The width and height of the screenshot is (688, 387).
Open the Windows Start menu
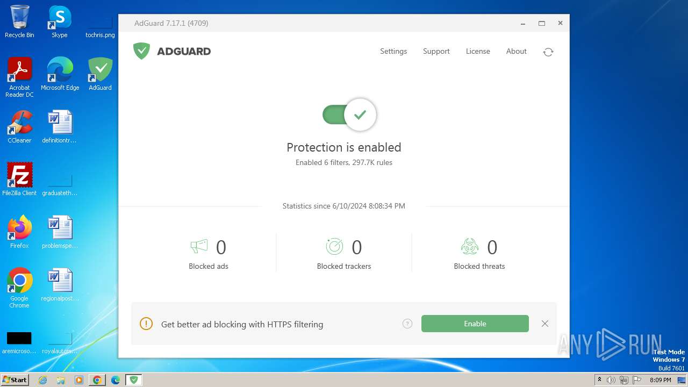tap(15, 380)
